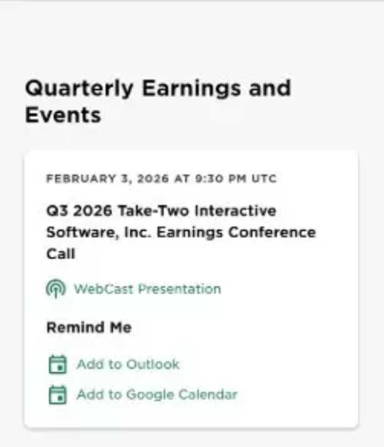This screenshot has width=384, height=447.
Task: Click the February 3, 2026 date line
Action: [161, 179]
